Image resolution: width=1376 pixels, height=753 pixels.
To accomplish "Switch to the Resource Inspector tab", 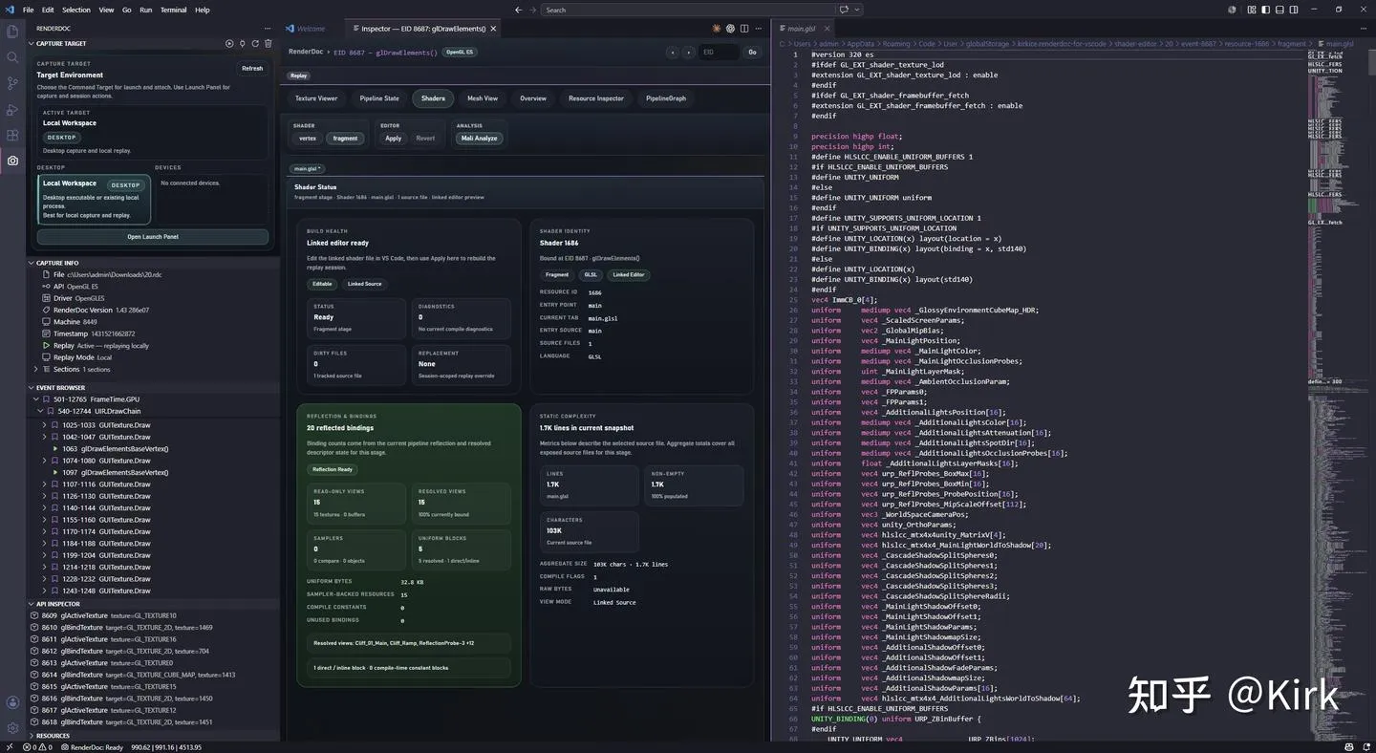I will [x=596, y=98].
